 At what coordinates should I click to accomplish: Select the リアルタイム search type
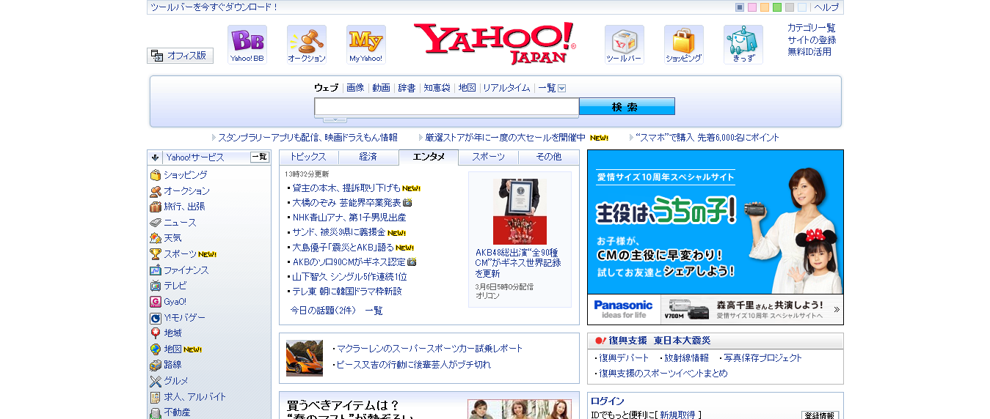coord(506,88)
